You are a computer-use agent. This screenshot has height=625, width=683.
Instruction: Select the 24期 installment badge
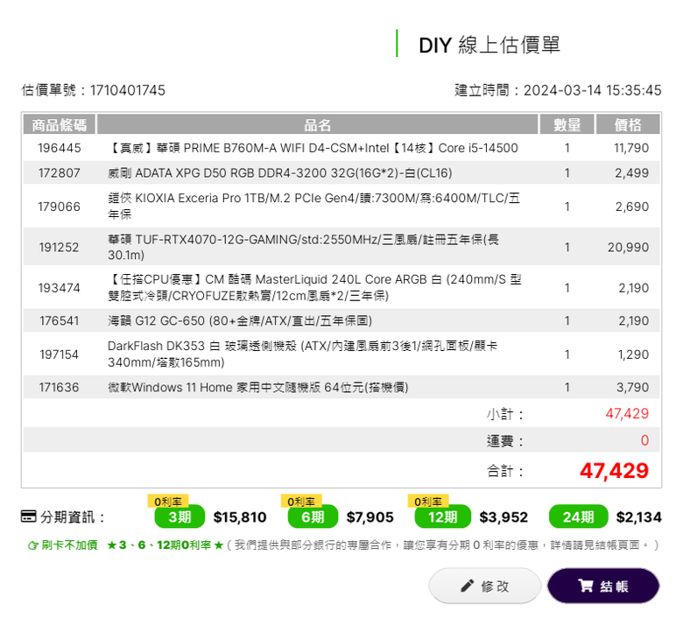click(x=578, y=517)
